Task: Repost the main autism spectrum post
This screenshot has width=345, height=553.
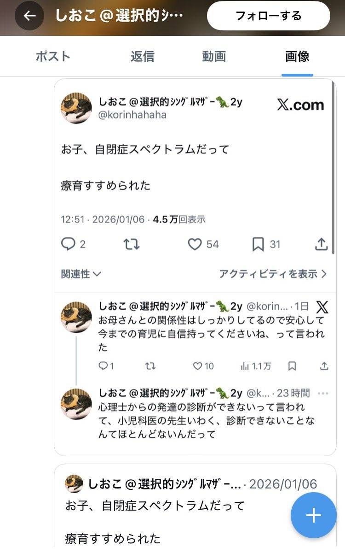Action: click(x=132, y=244)
